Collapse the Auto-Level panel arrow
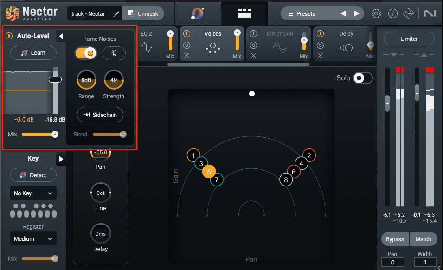The height and width of the screenshot is (270, 443). click(61, 36)
